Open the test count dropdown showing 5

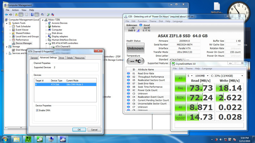(x=190, y=76)
